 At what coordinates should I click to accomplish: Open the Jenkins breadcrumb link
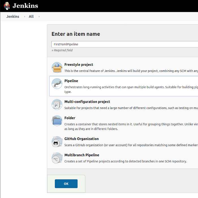13,16
